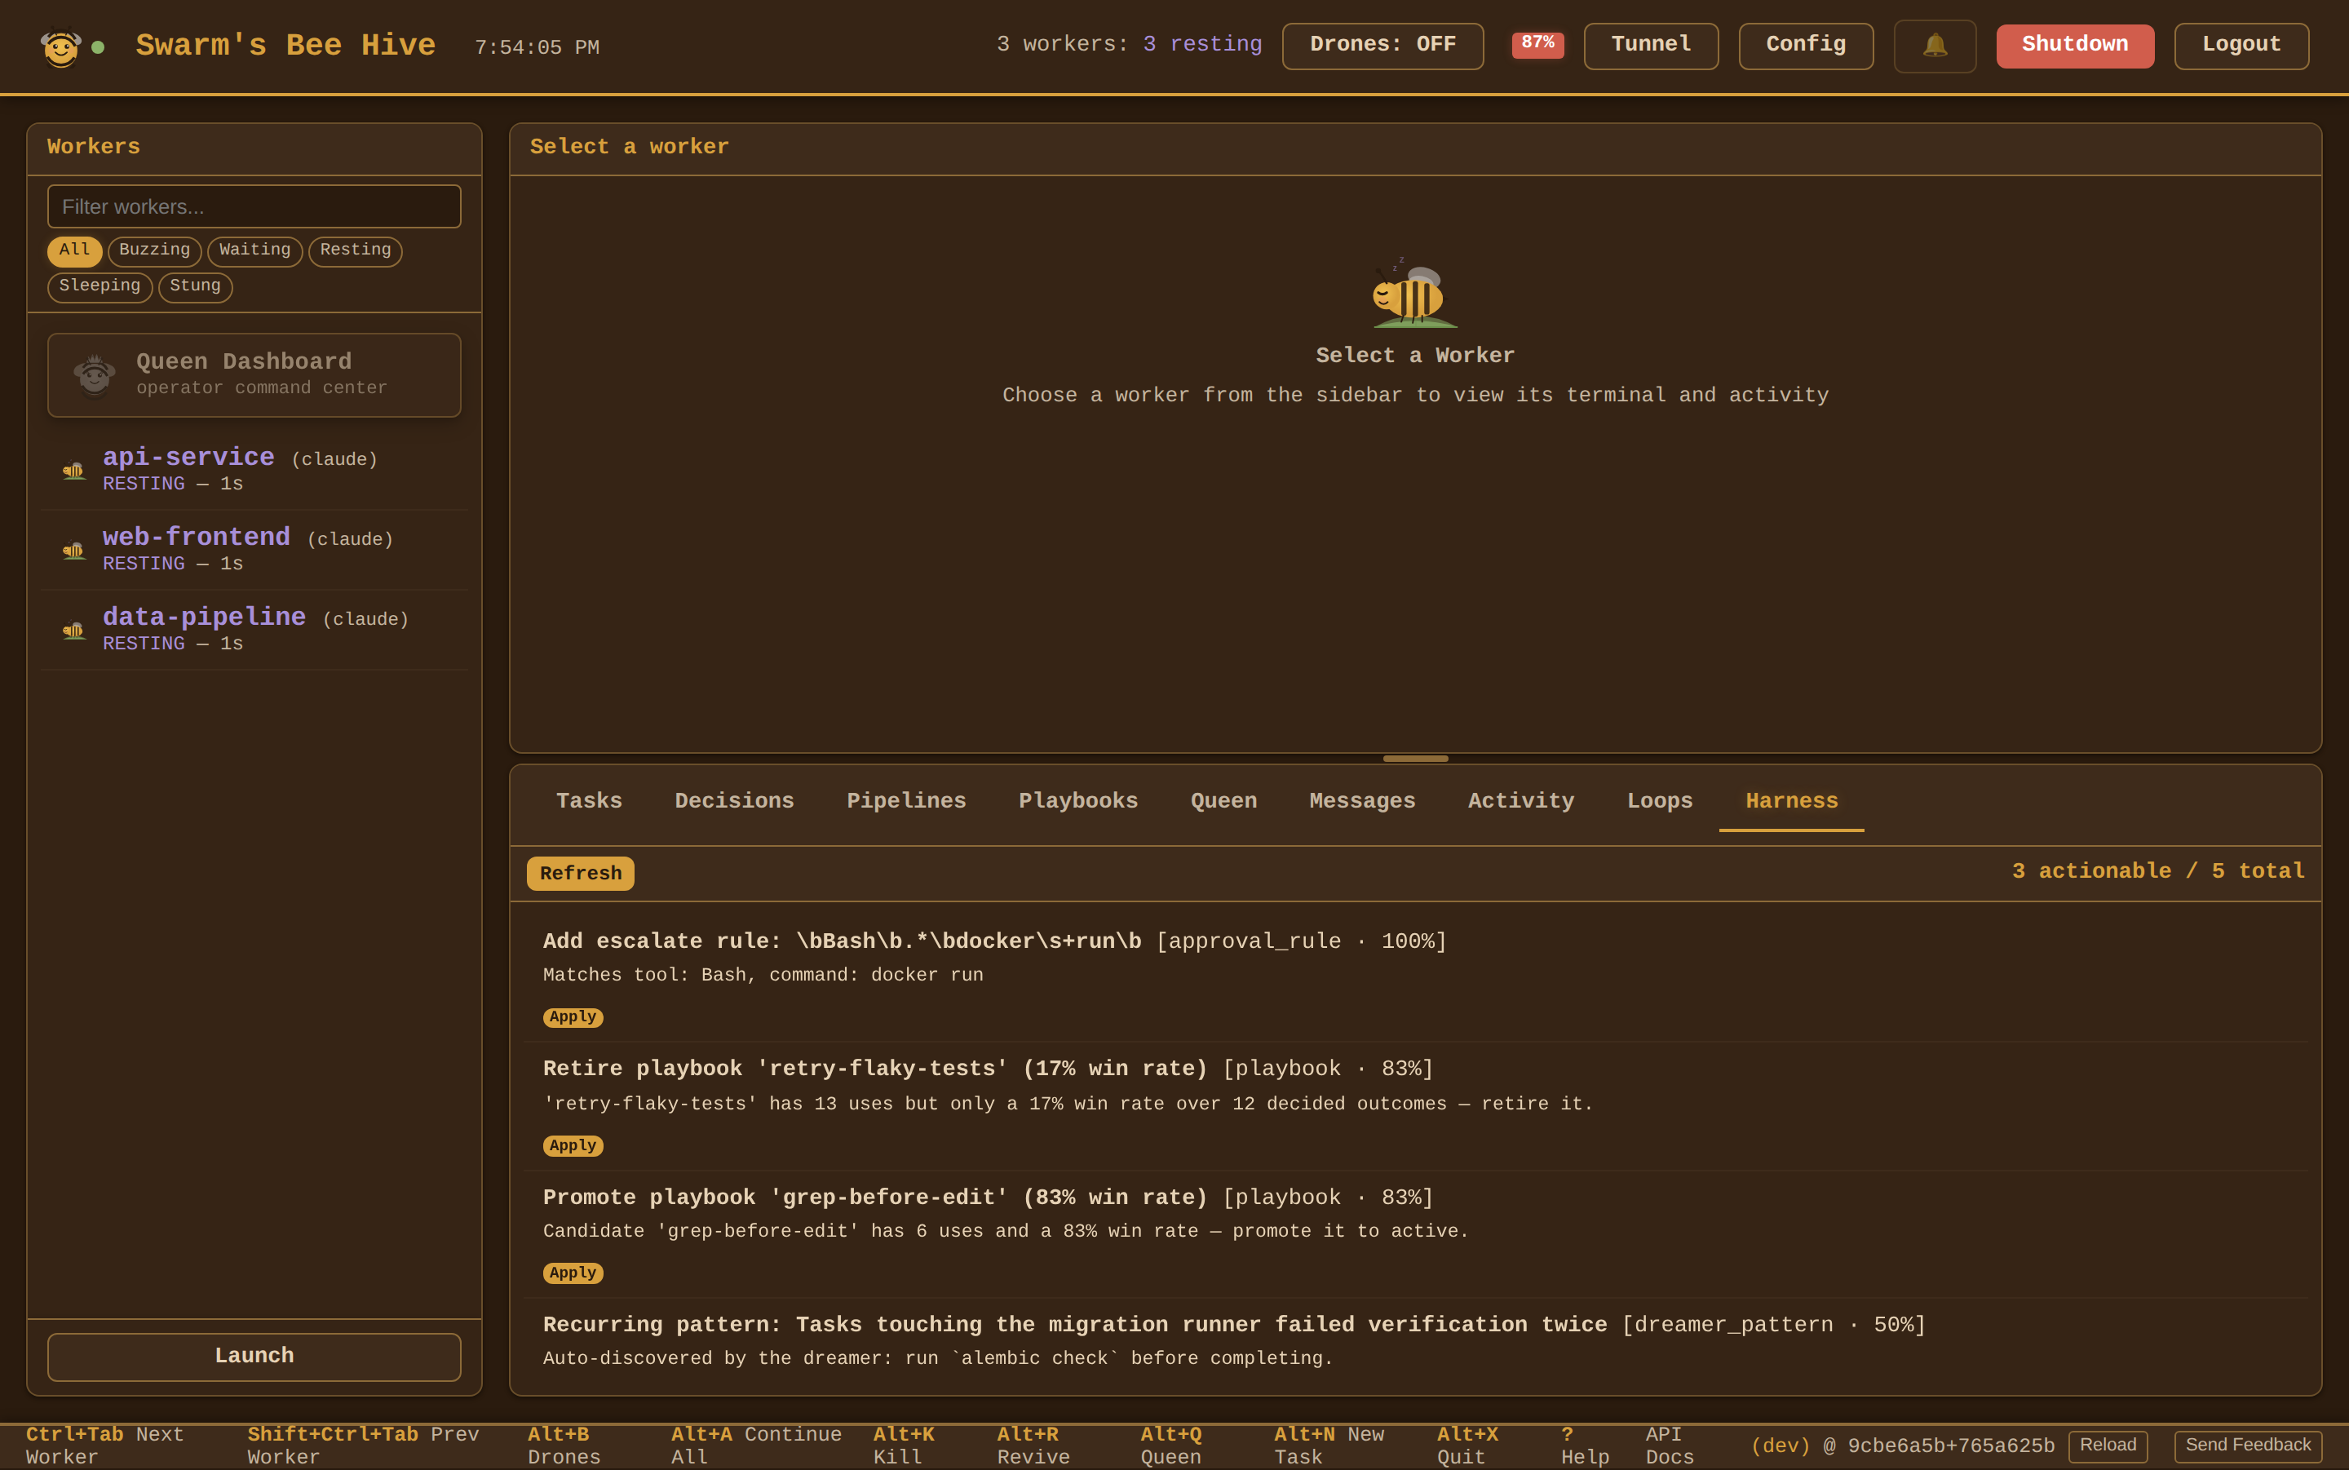The width and height of the screenshot is (2349, 1470).
Task: Show the Activity tab
Action: pos(1521,801)
